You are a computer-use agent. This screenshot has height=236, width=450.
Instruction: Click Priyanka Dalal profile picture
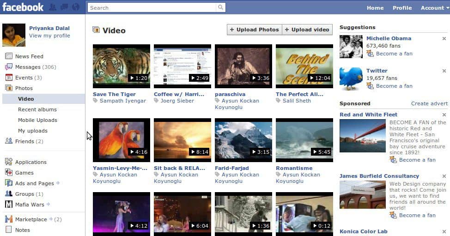pos(14,35)
